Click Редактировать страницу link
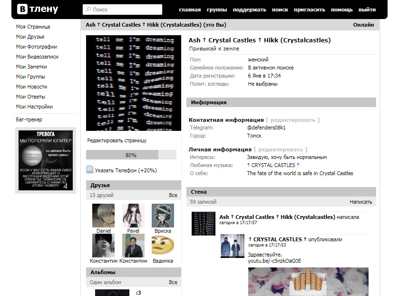The width and height of the screenshot is (399, 296). pyautogui.click(x=117, y=140)
